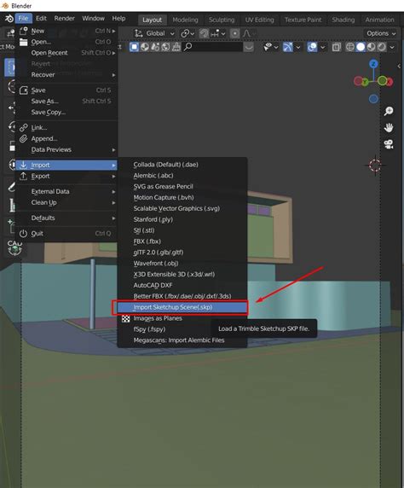Click the Add Cube tool in left toolbar
This screenshot has height=488, width=404.
[x=11, y=225]
